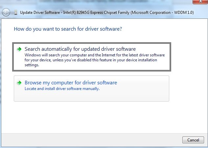
Task: Click 'Locate and install driver software manually' text
Action: coord(62,89)
